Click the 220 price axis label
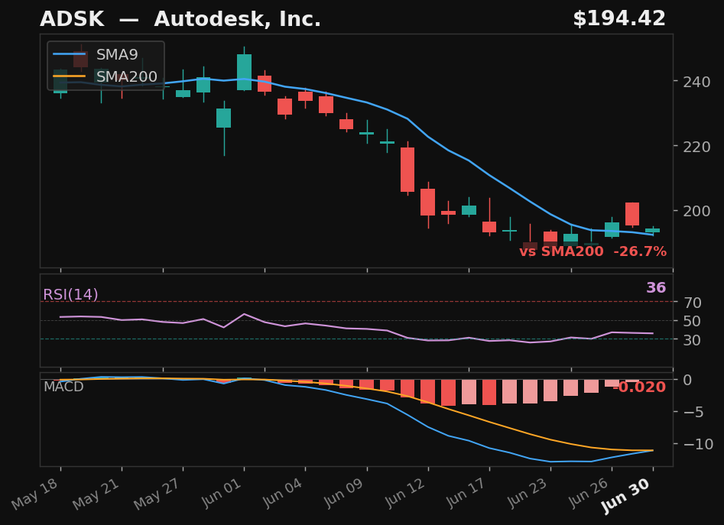Image resolution: width=724 pixels, height=525 pixels. [x=697, y=147]
